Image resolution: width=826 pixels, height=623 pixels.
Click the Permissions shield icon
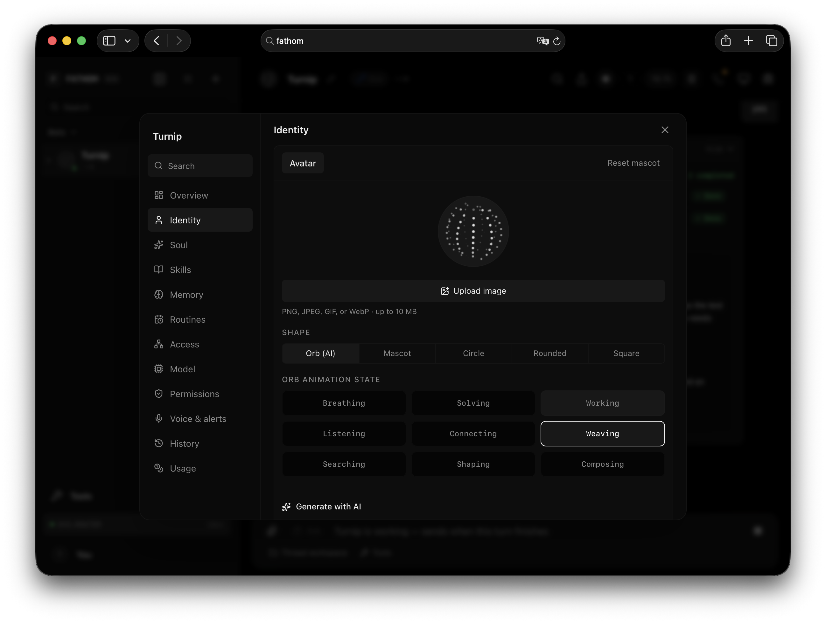point(159,394)
